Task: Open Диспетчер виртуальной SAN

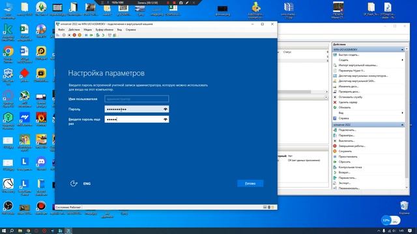Action: (x=356, y=81)
